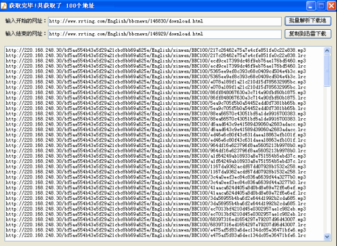Click the 复制到迅雷下载 button
The width and height of the screenshot is (337, 246).
click(308, 34)
